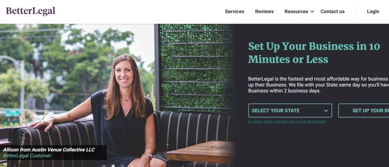Open the Select Your State dropdown
This screenshot has height=167, width=389.
click(x=290, y=110)
